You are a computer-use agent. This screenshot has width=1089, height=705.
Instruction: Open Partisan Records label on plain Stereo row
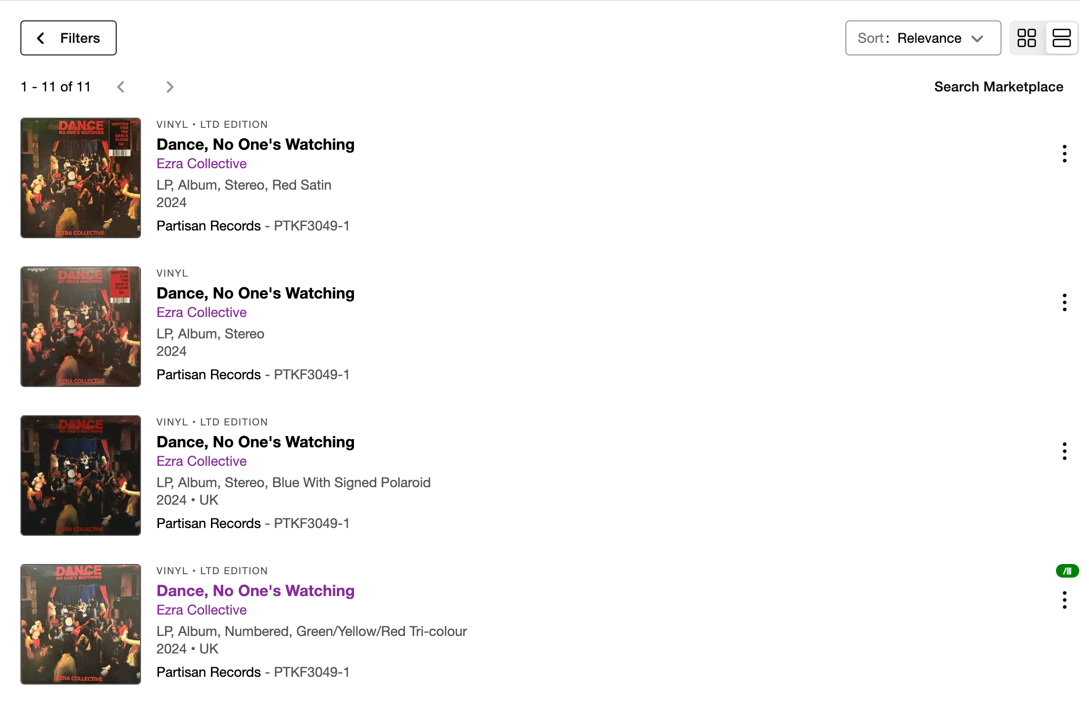tap(209, 375)
